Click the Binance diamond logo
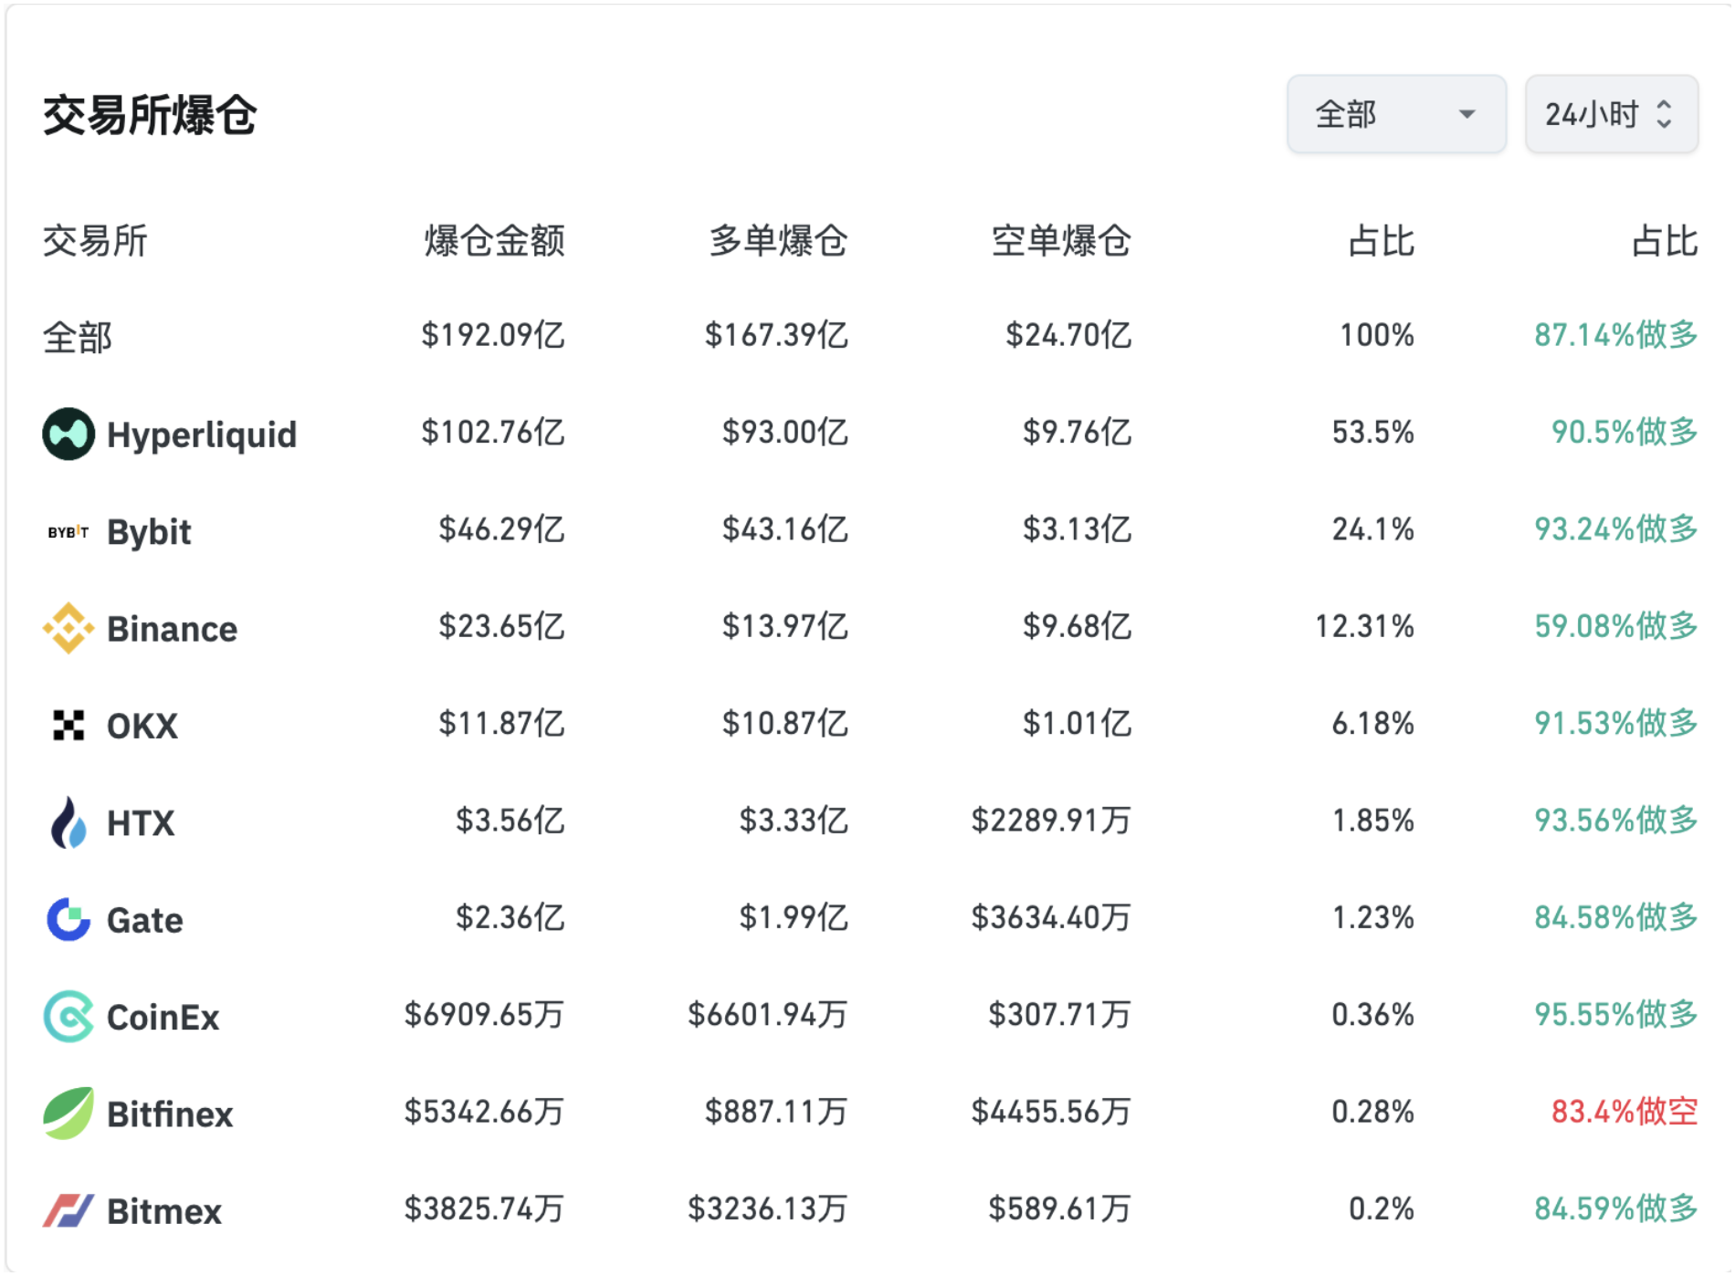1735x1276 pixels. 68,628
